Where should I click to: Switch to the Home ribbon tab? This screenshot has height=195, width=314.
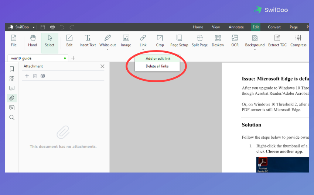pyautogui.click(x=198, y=27)
